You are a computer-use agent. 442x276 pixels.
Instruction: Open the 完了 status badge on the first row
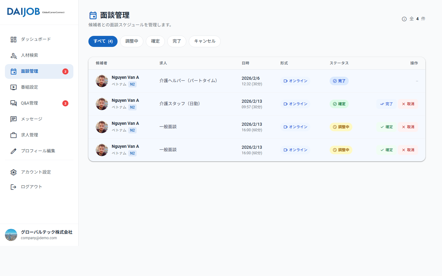coord(339,81)
